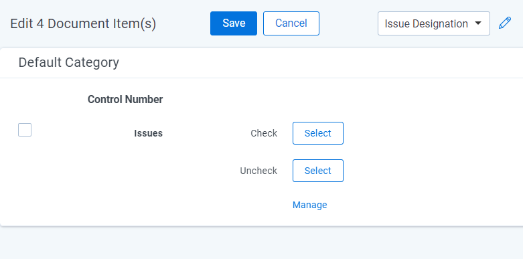This screenshot has width=523, height=259.
Task: Click Select next to Uncheck
Action: click(318, 171)
